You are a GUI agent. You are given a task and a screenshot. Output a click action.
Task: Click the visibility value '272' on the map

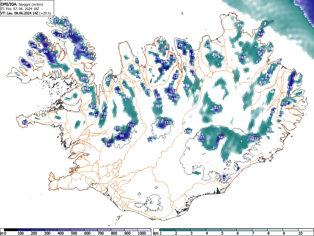[255, 139]
